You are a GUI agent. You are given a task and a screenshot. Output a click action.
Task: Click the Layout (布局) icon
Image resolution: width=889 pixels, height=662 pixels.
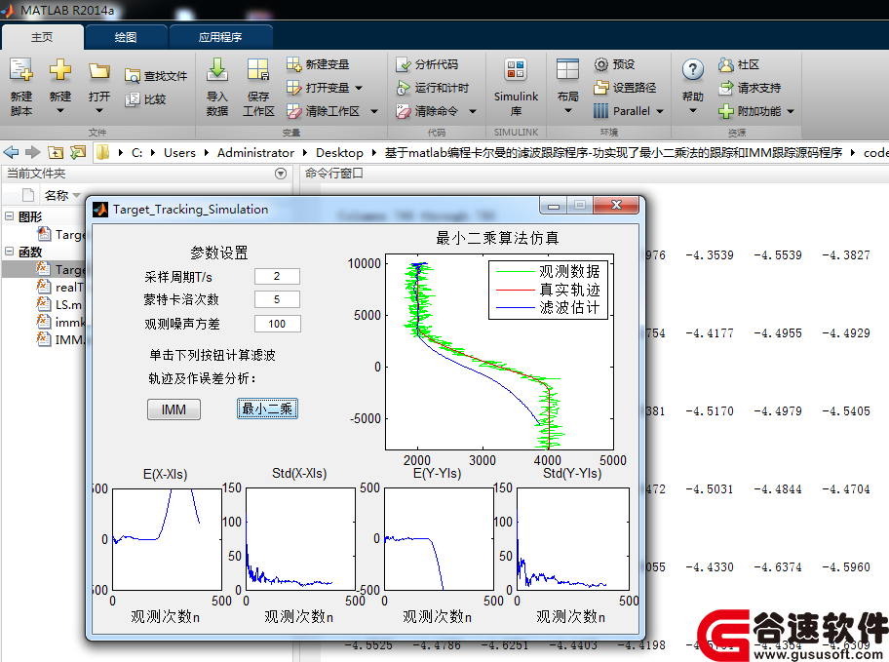click(x=567, y=70)
